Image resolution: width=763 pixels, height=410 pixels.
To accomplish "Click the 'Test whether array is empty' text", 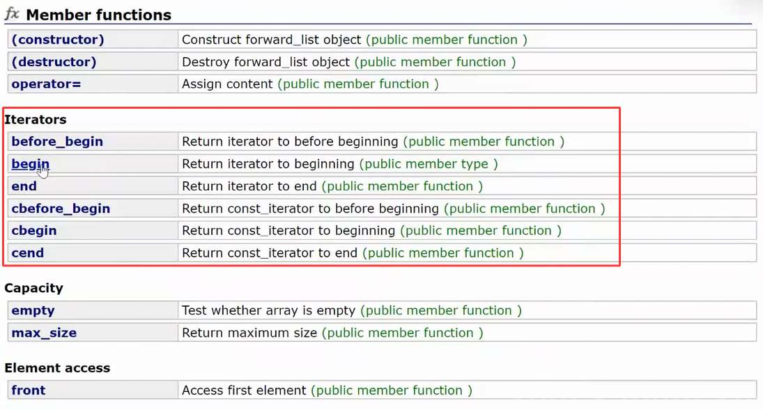I will tap(268, 310).
